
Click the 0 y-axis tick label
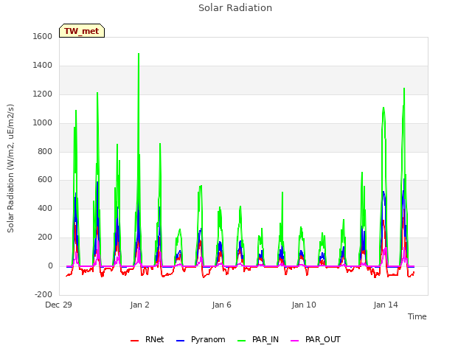[50, 265]
